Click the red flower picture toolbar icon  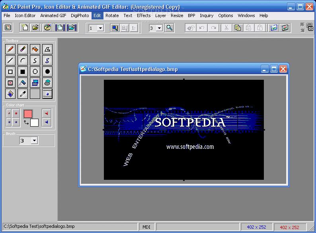click(x=285, y=28)
